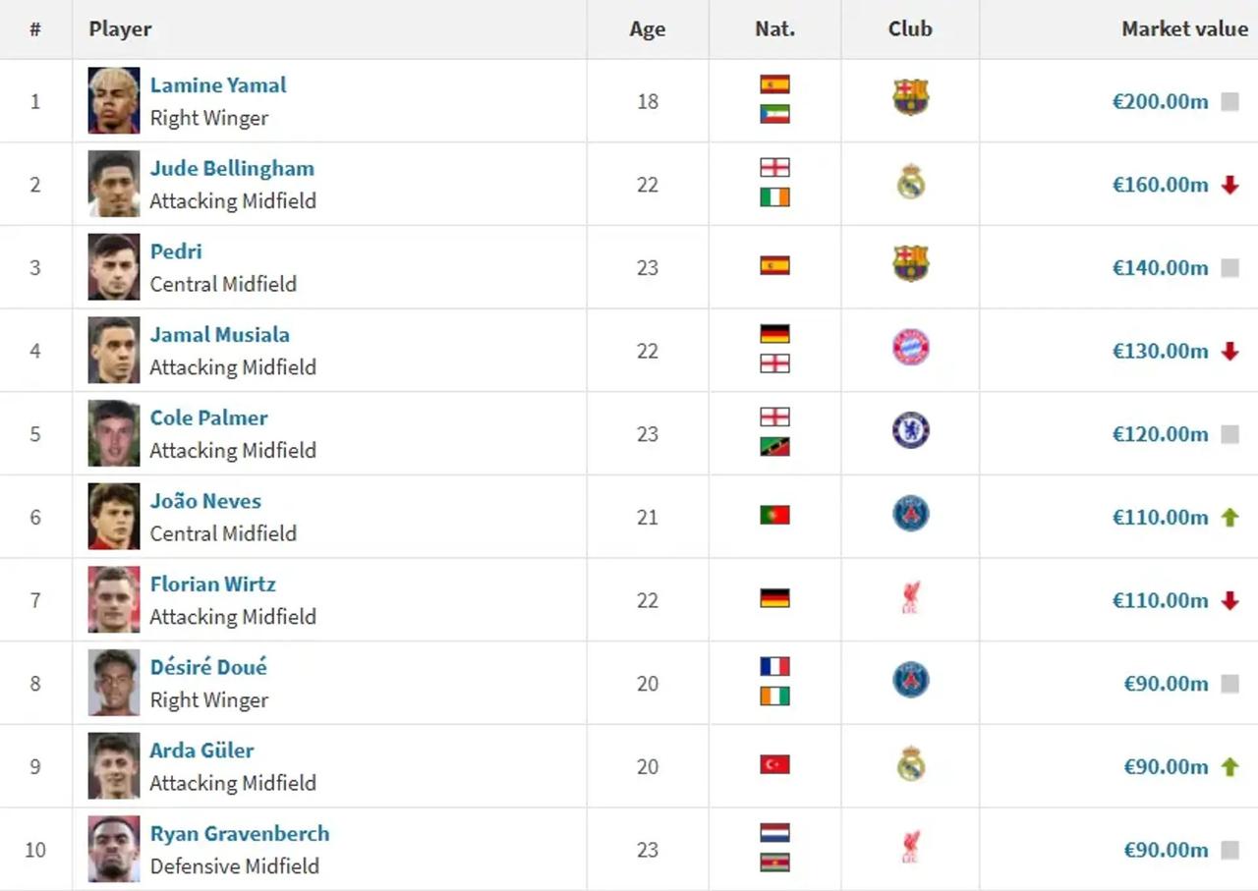The width and height of the screenshot is (1258, 891).
Task: Open Lamine Yamal's player profile link
Action: [218, 85]
